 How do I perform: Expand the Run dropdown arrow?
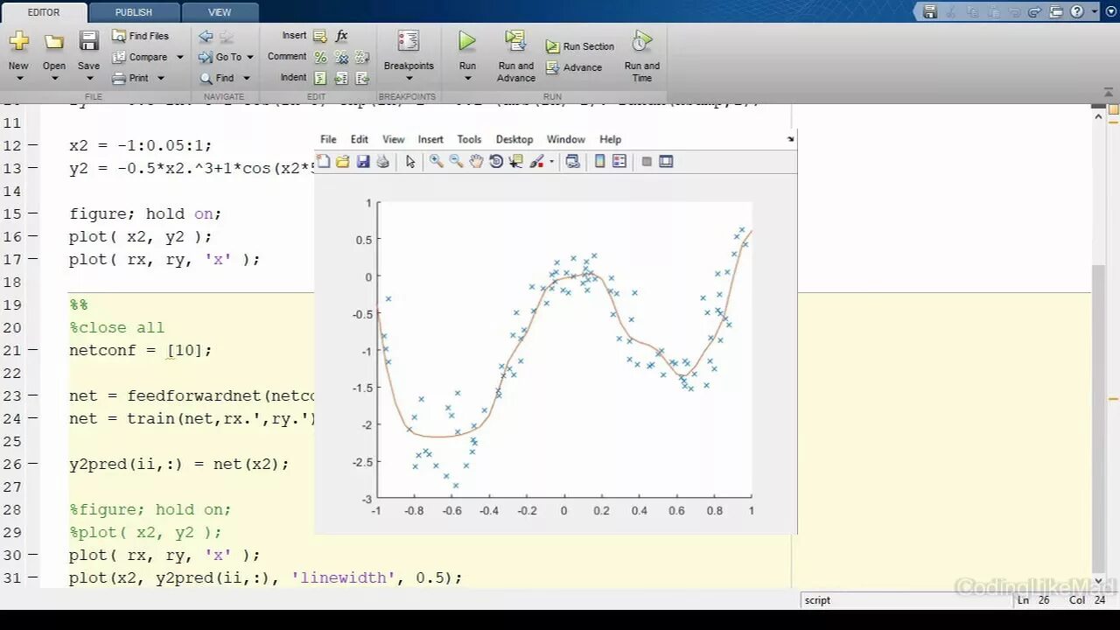(467, 79)
